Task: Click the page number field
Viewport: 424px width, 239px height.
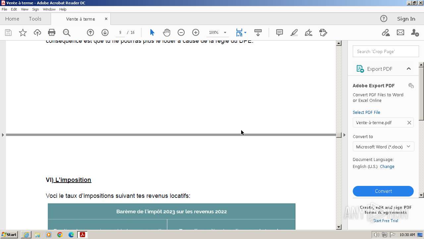Action: click(x=120, y=33)
